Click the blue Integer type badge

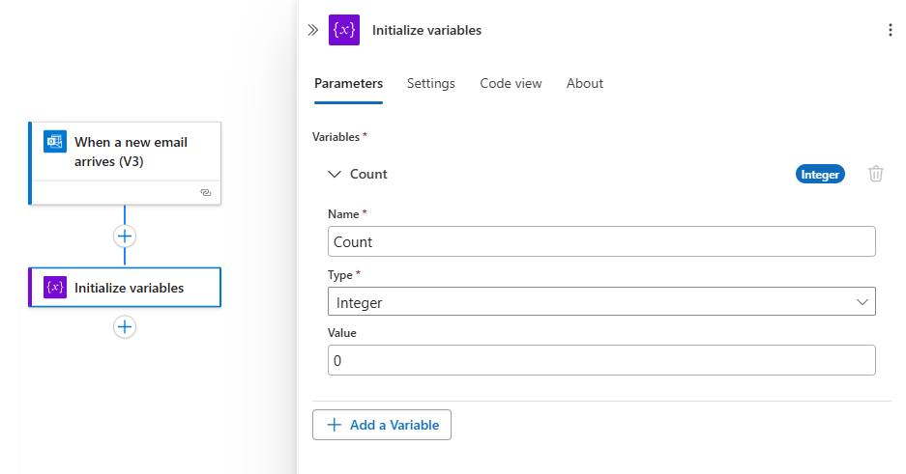pos(820,175)
